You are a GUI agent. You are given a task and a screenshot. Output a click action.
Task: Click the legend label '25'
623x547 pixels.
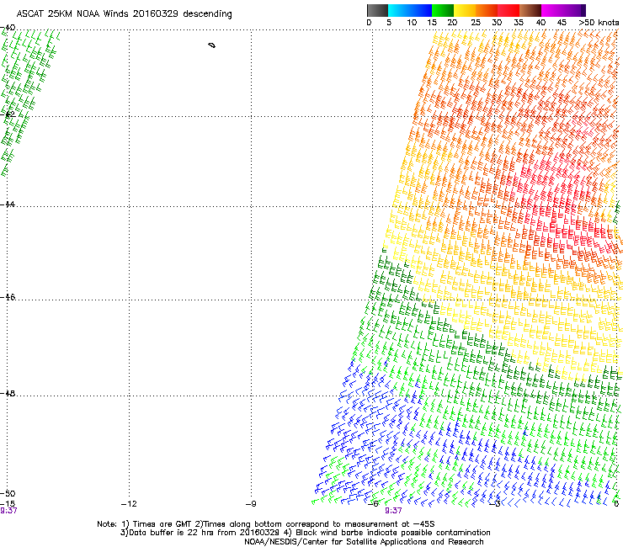point(476,23)
